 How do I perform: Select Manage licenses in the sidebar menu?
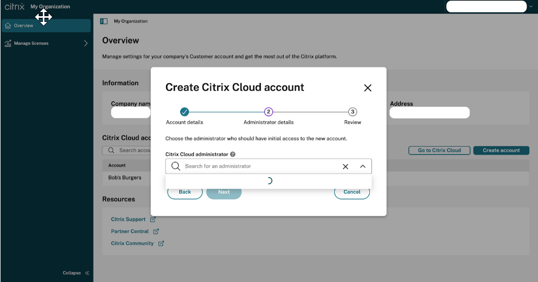[x=46, y=43]
